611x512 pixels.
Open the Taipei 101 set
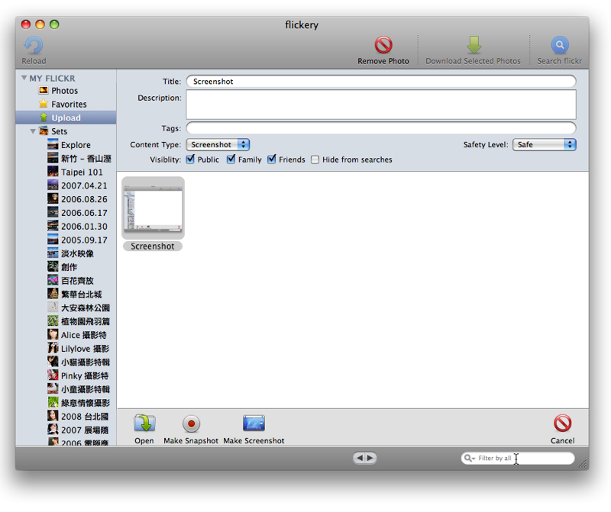coord(66,172)
